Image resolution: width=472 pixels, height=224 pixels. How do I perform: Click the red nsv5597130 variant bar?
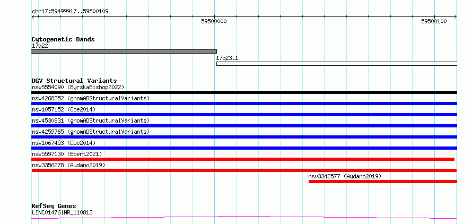(243, 159)
